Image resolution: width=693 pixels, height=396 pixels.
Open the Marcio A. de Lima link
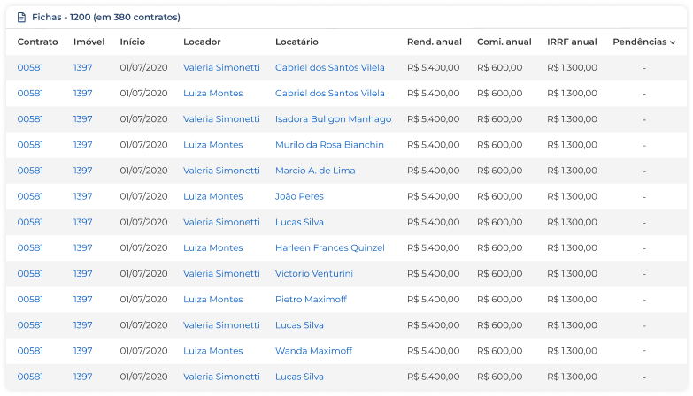coord(315,171)
